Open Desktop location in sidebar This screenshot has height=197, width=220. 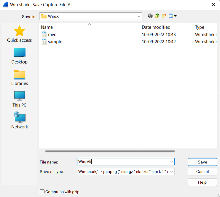click(x=20, y=56)
